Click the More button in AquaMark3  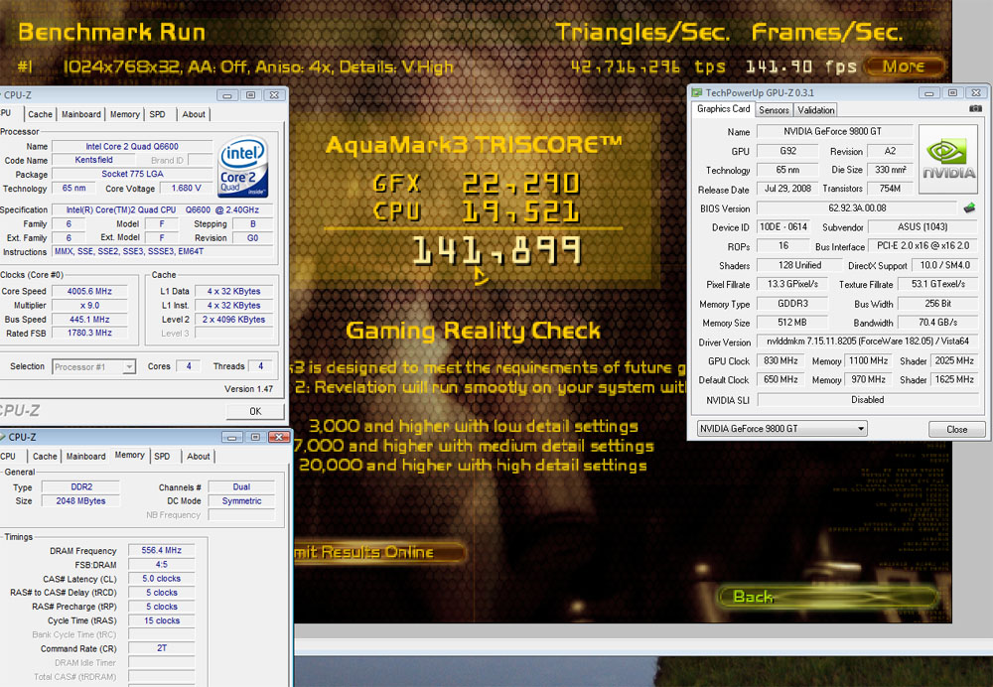[904, 67]
